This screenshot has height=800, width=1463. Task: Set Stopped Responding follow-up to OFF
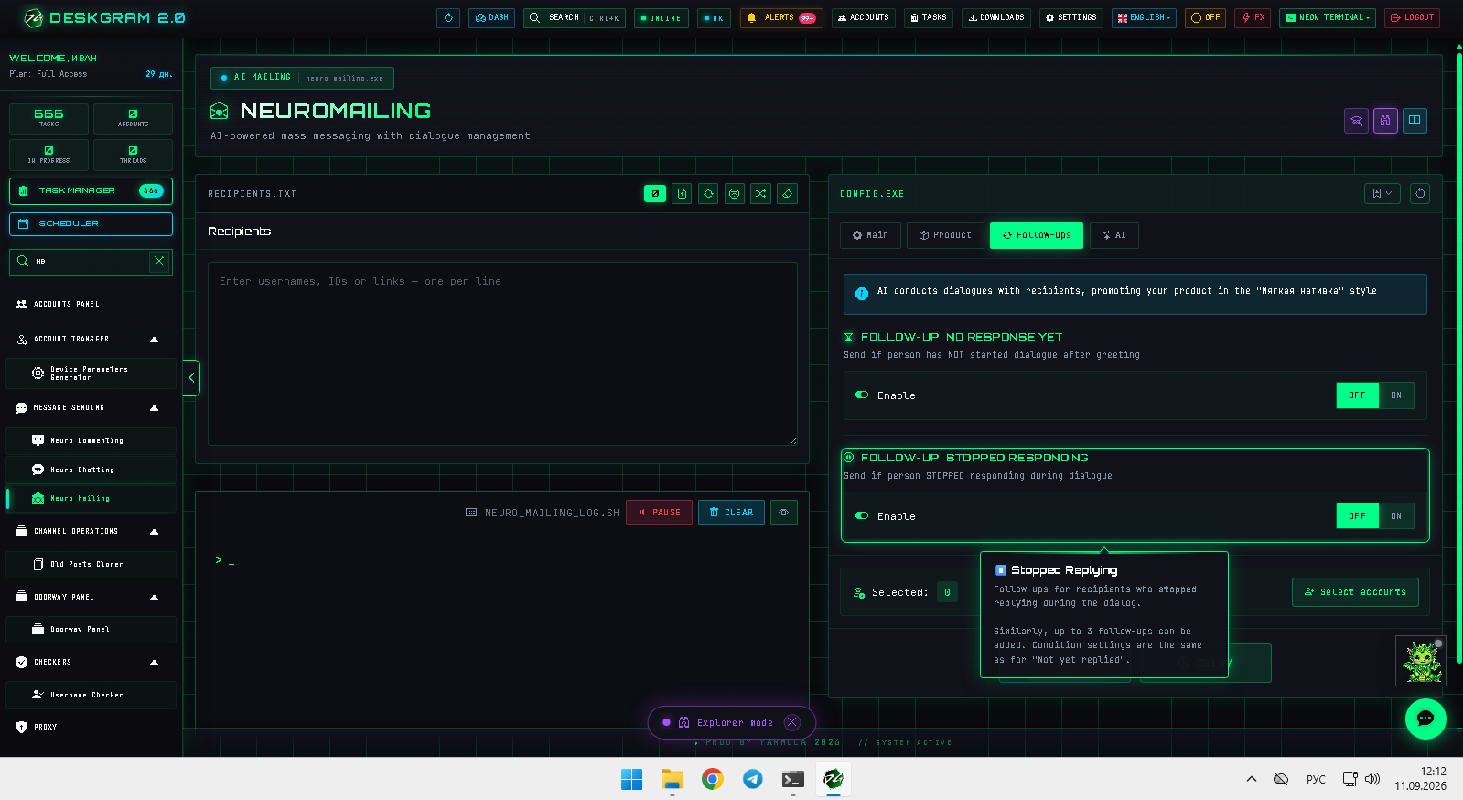point(1358,516)
